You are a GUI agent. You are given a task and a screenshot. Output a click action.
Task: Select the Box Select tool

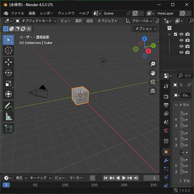click(8, 40)
